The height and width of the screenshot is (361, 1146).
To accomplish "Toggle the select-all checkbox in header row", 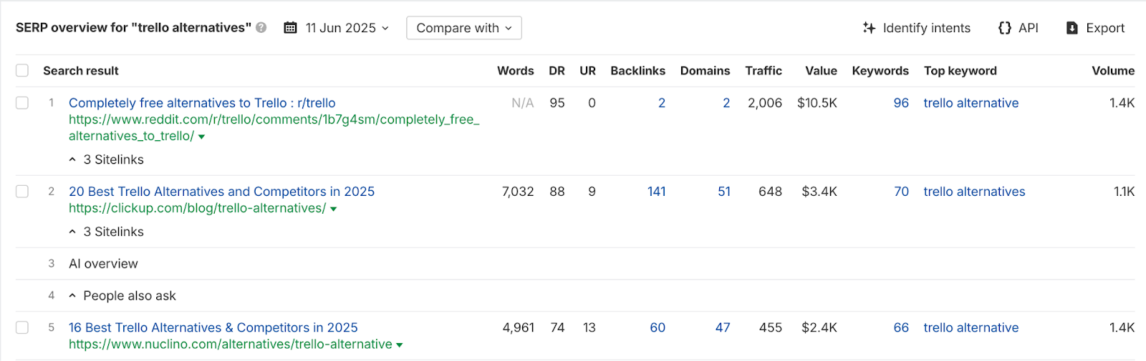I will (x=22, y=71).
